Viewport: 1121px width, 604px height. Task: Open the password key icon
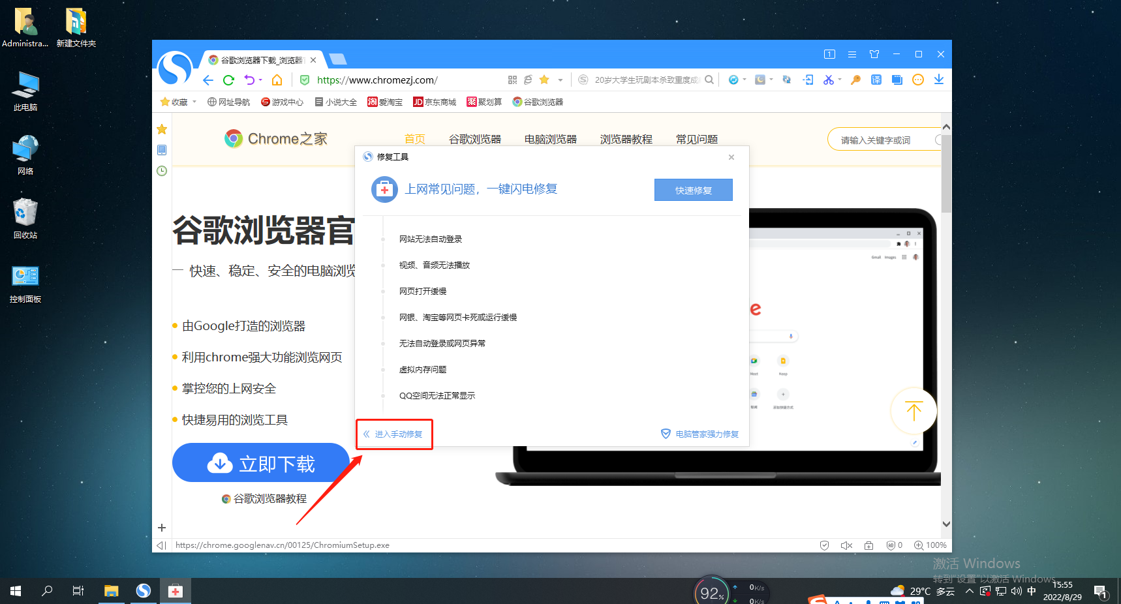coord(855,80)
